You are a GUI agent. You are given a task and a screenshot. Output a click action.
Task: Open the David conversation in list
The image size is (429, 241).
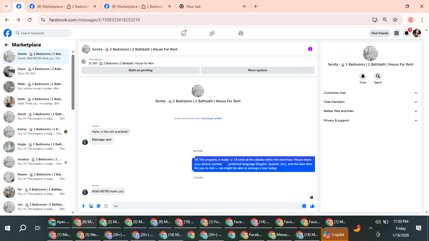(x=35, y=117)
